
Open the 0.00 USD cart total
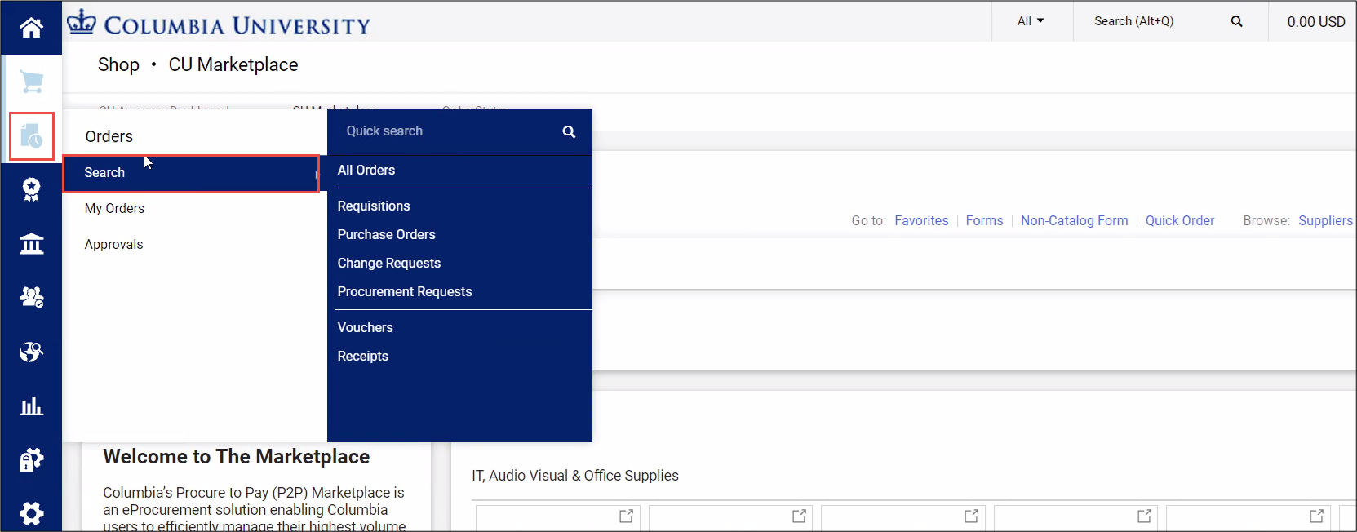coord(1315,22)
